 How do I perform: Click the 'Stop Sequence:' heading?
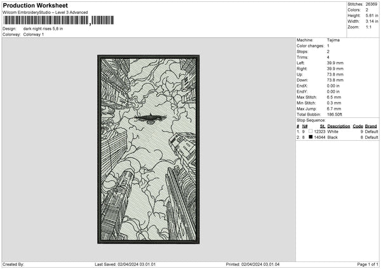click(311, 120)
